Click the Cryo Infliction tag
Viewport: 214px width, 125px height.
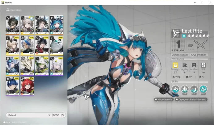(199, 55)
